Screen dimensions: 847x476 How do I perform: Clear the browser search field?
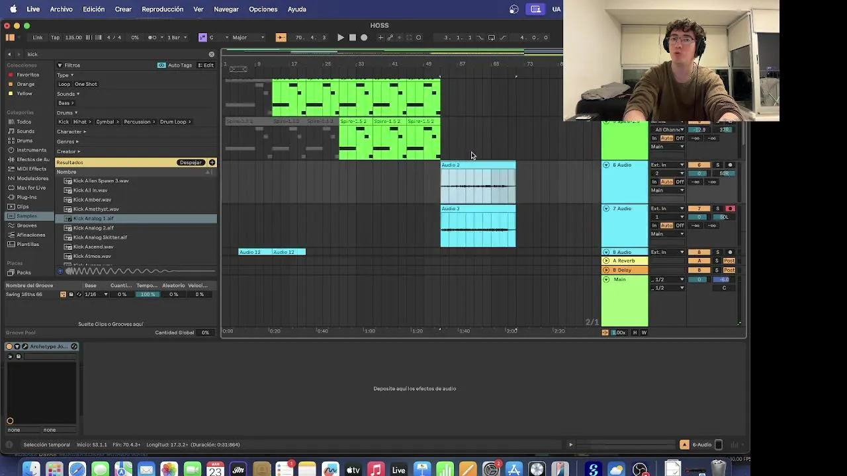tap(212, 54)
